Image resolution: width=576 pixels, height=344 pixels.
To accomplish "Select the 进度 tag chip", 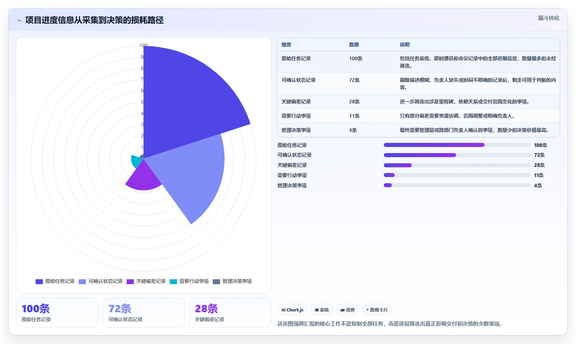I will click(348, 310).
